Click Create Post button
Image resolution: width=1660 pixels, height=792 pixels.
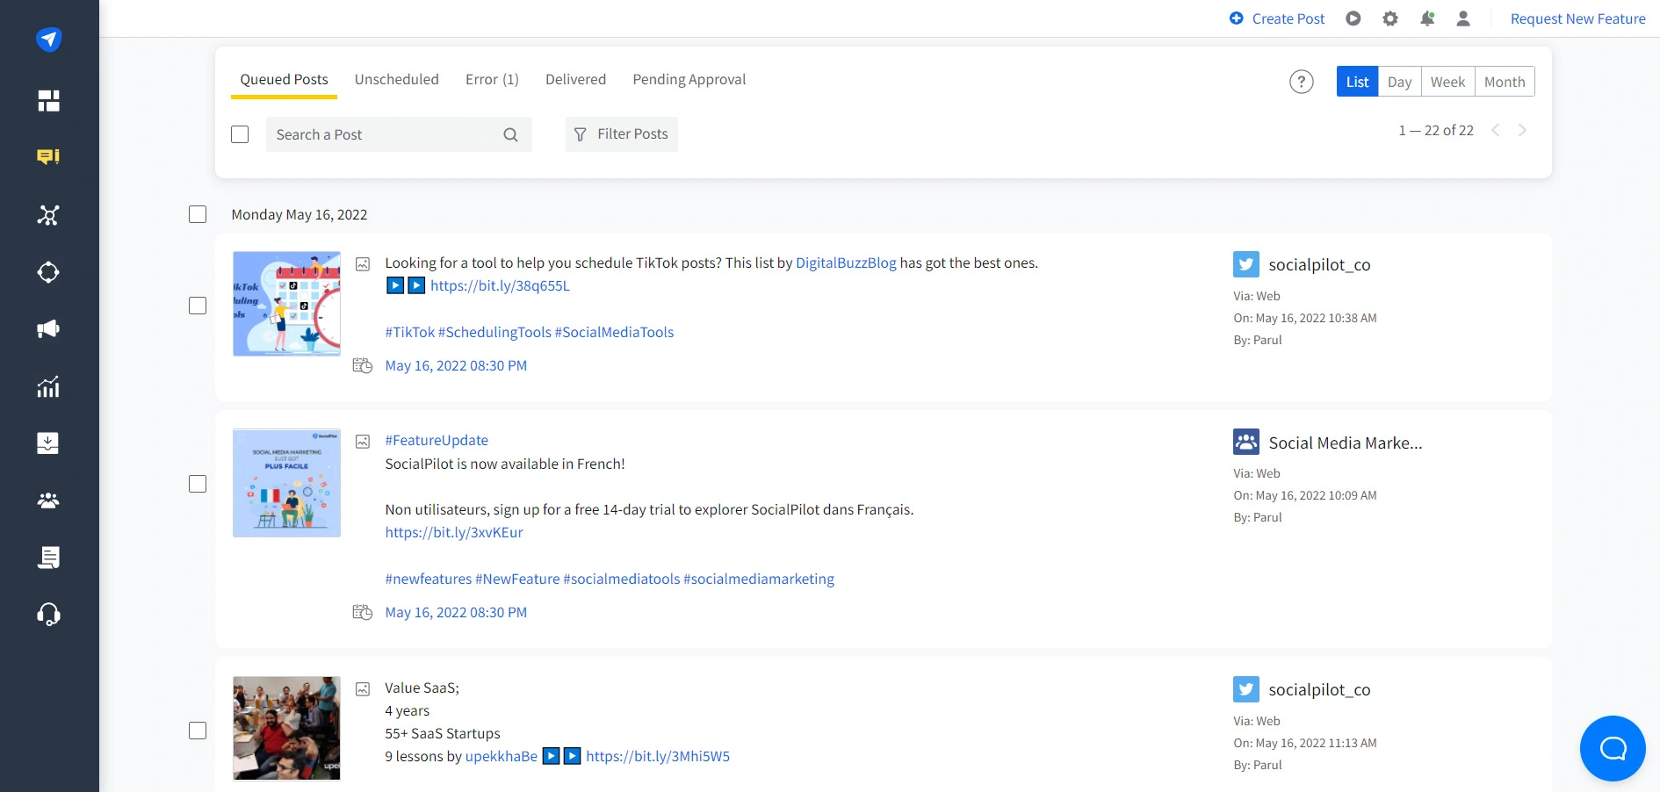click(x=1277, y=18)
